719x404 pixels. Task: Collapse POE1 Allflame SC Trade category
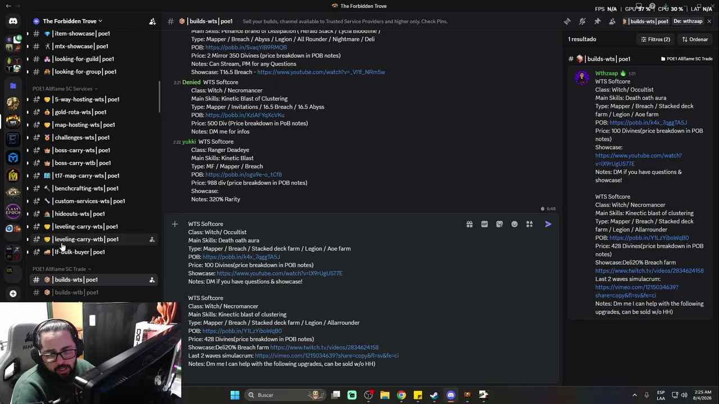click(x=61, y=269)
